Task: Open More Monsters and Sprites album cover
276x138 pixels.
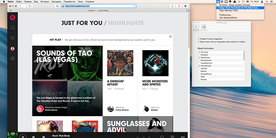Action: click(x=156, y=63)
